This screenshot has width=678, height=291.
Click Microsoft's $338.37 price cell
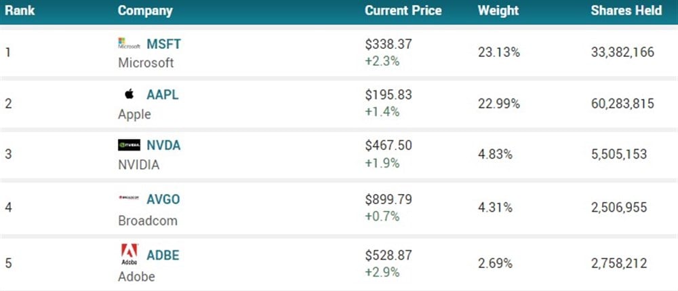click(388, 44)
